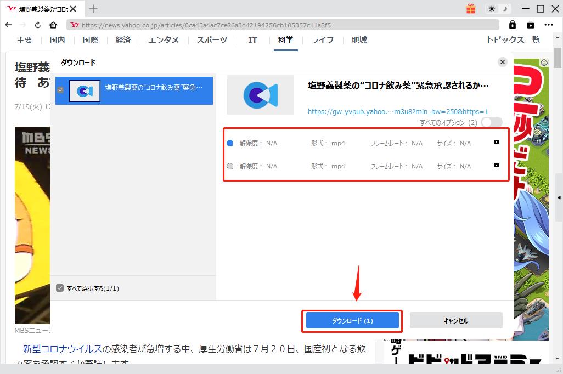Viewport: 563px width, 374px height.
Task: Click the URL address bar
Action: pyautogui.click(x=283, y=25)
